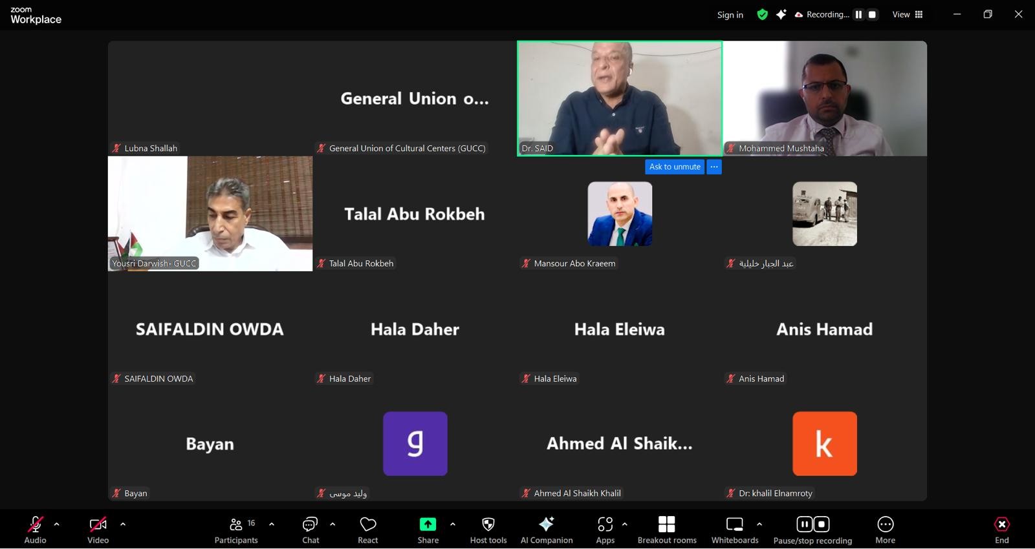The width and height of the screenshot is (1035, 549).
Task: Click the orange k avatar
Action: tap(825, 444)
